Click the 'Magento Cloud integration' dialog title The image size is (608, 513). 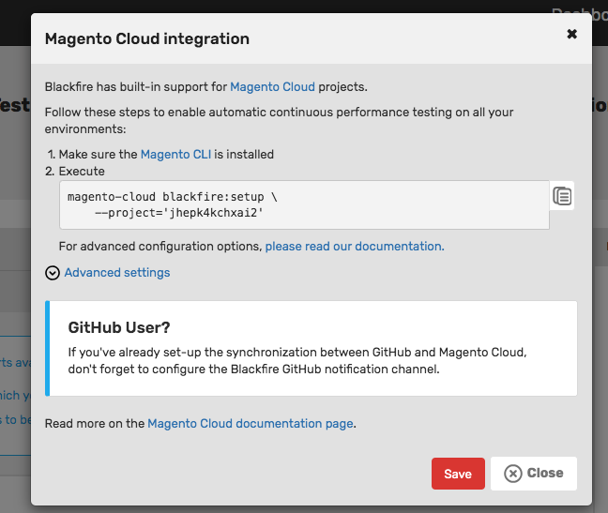(x=147, y=38)
